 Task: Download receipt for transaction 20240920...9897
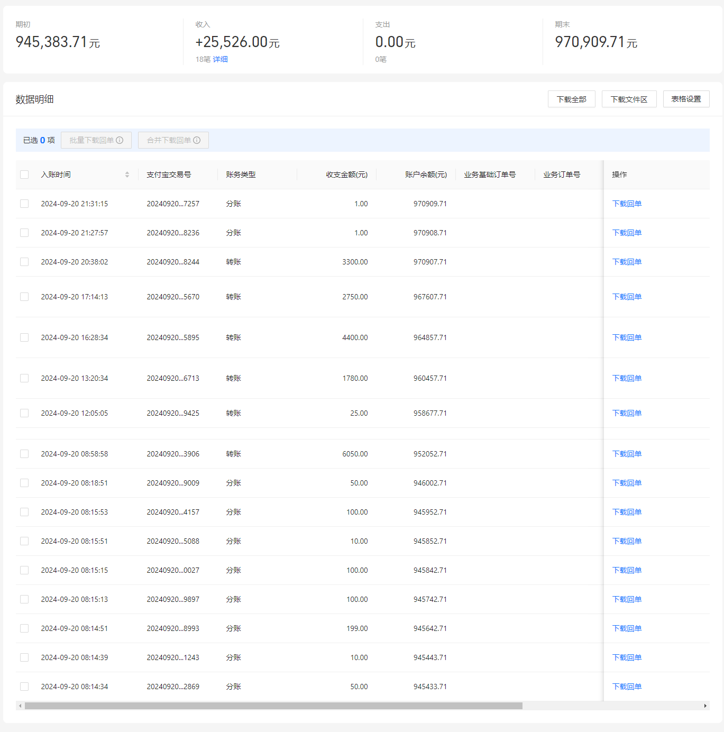tap(627, 599)
